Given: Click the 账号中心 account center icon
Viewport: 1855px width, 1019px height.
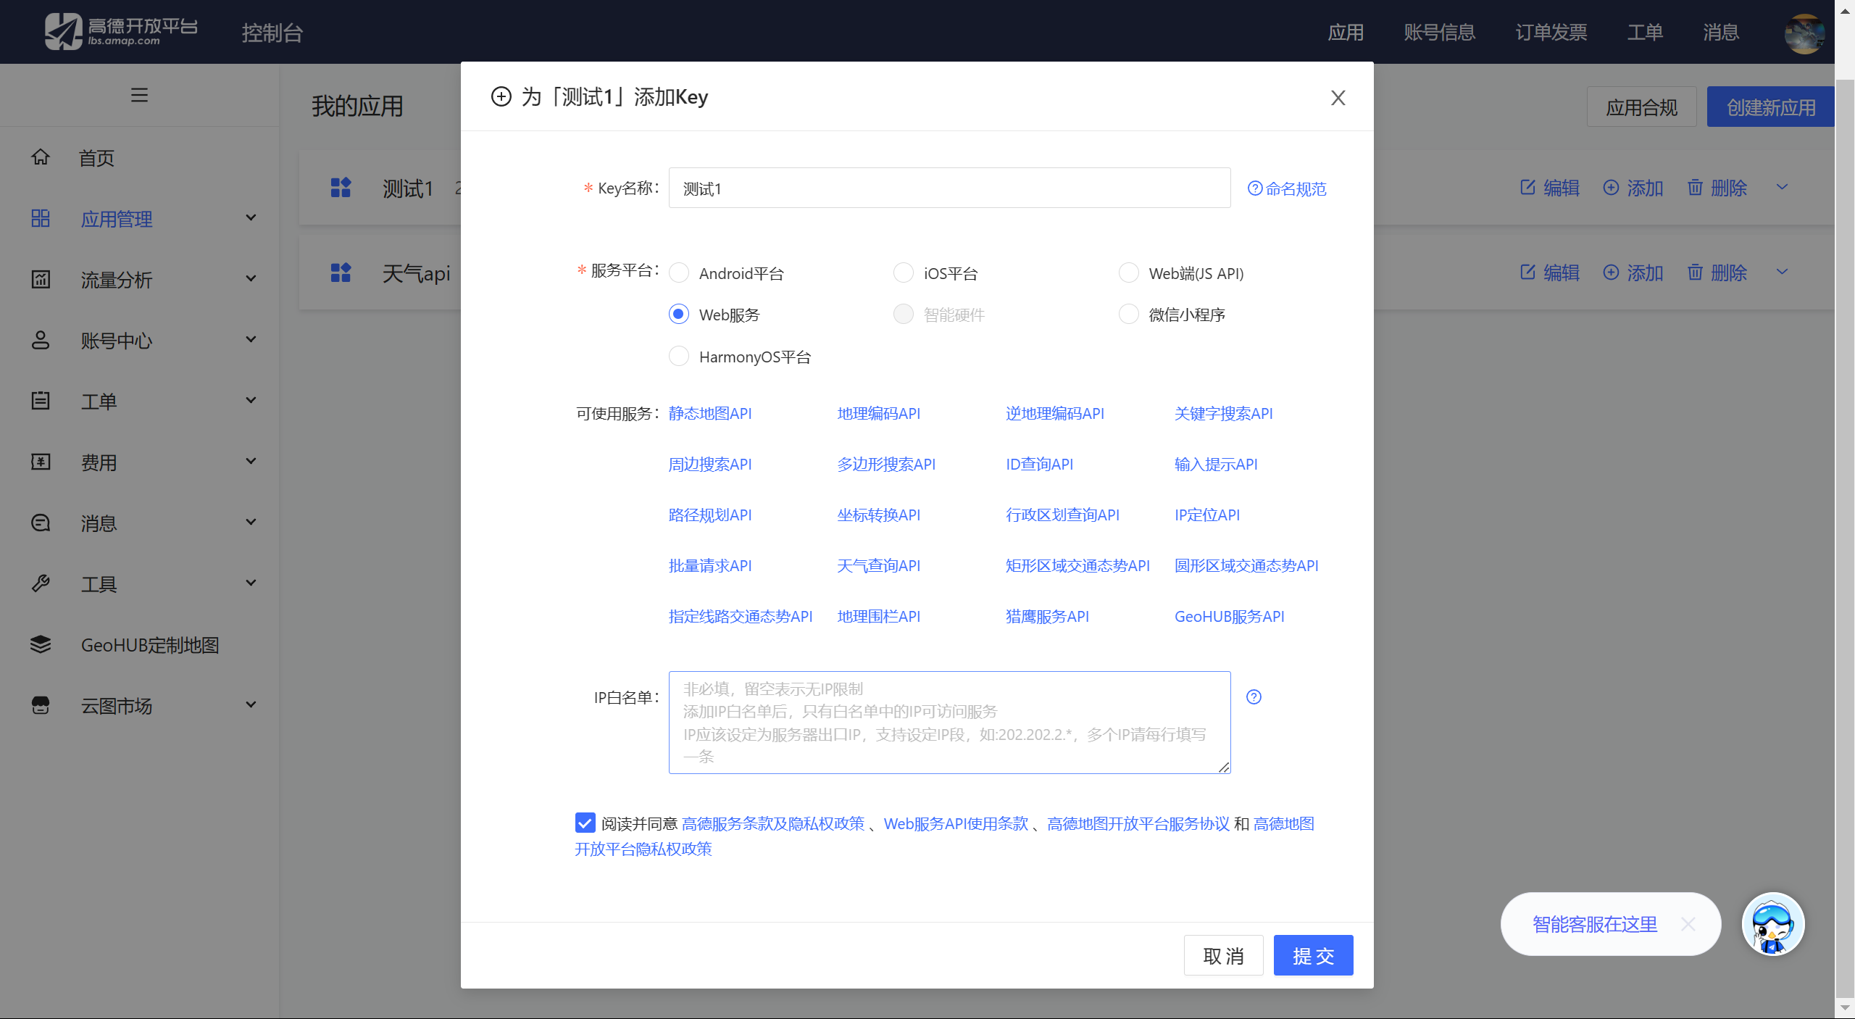Looking at the screenshot, I should (x=41, y=340).
